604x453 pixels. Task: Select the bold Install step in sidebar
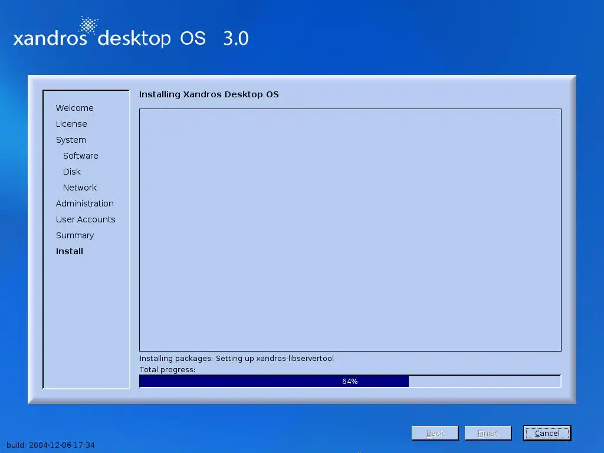tap(70, 251)
